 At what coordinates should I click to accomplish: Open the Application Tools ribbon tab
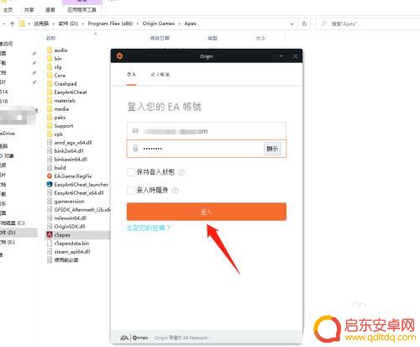[x=81, y=10]
